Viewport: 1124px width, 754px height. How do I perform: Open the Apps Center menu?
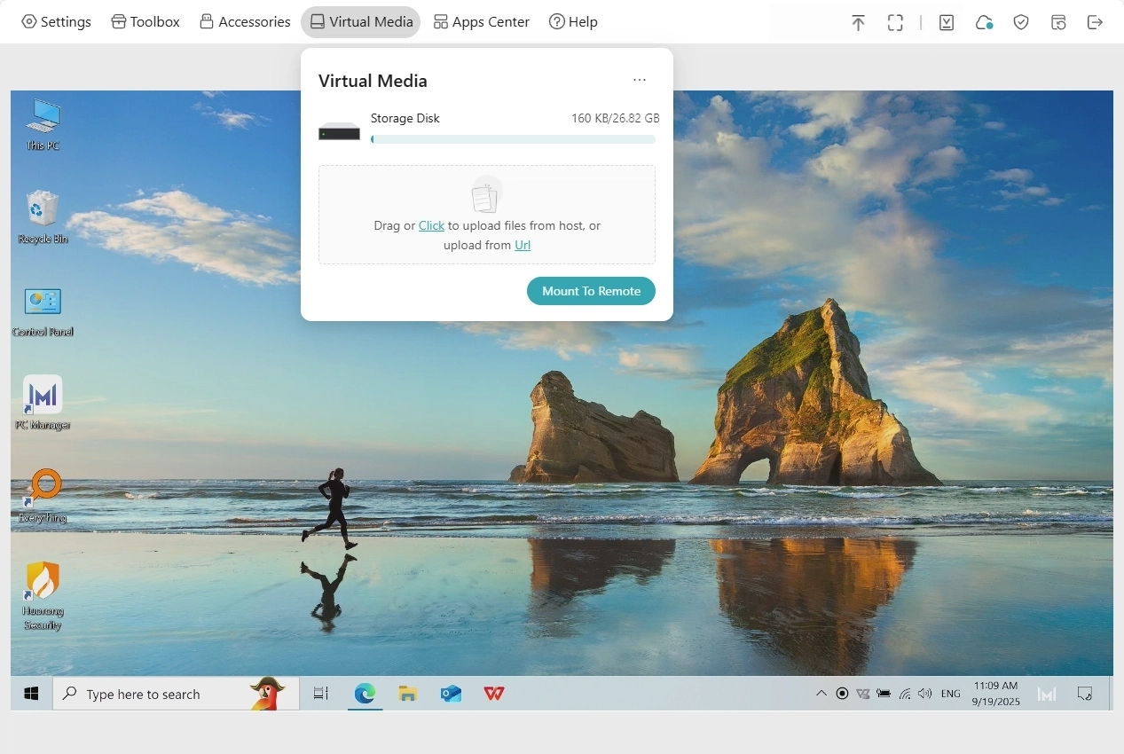tap(481, 22)
